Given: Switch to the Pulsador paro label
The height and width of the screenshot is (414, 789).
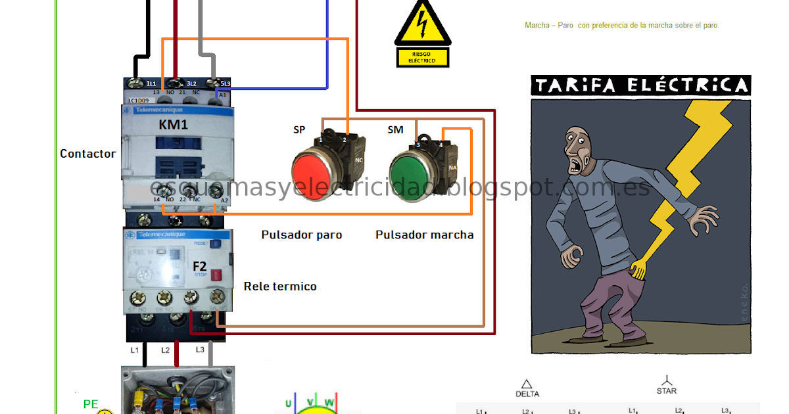Looking at the screenshot, I should coord(301,235).
